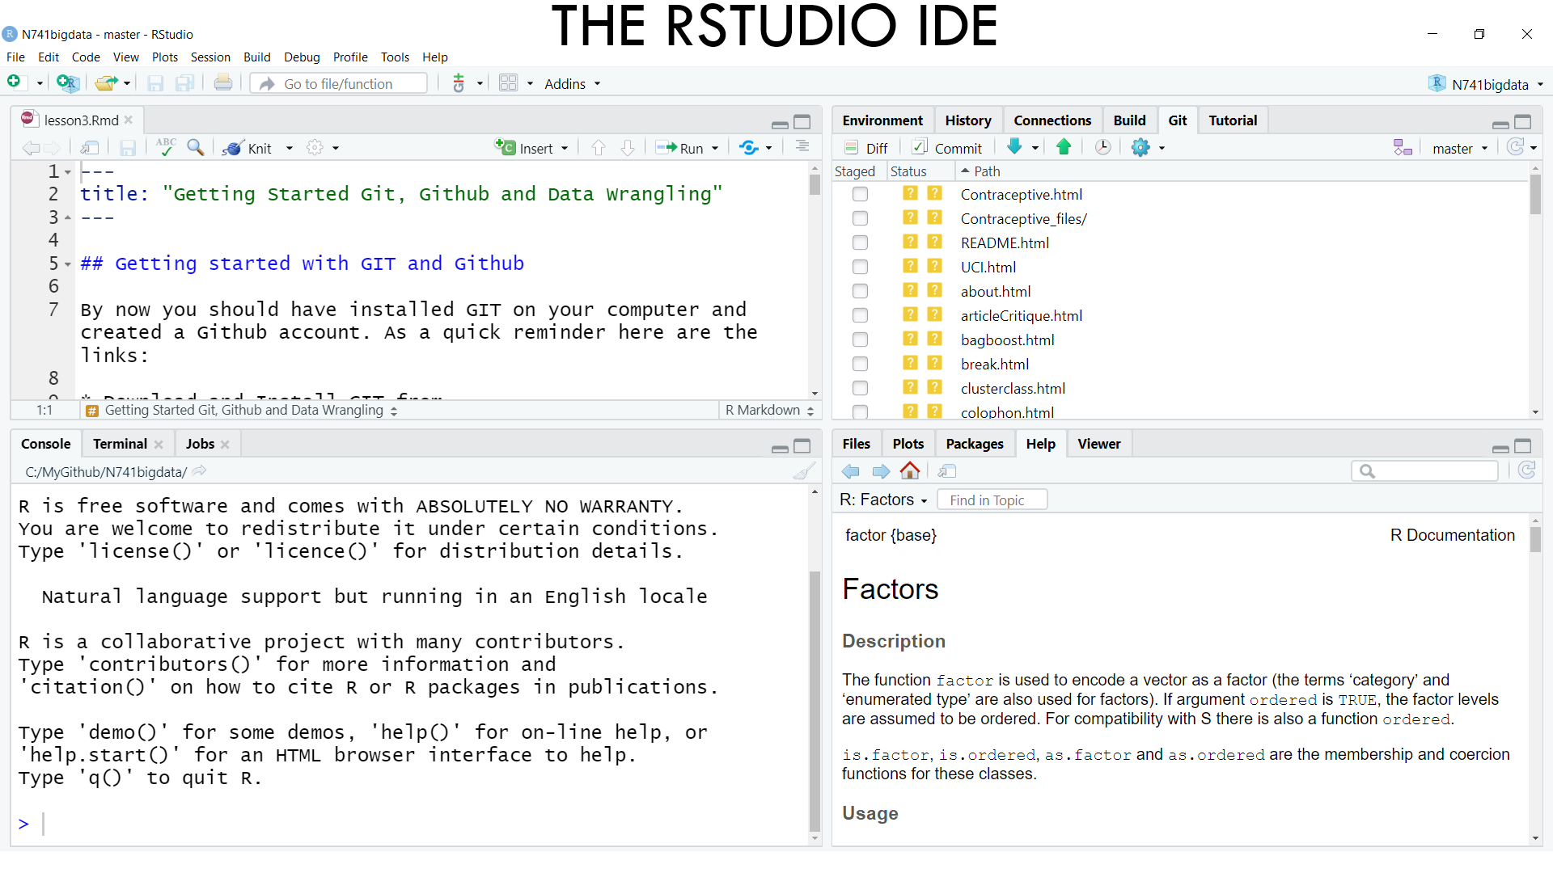Stage README.html checkbox

point(861,242)
